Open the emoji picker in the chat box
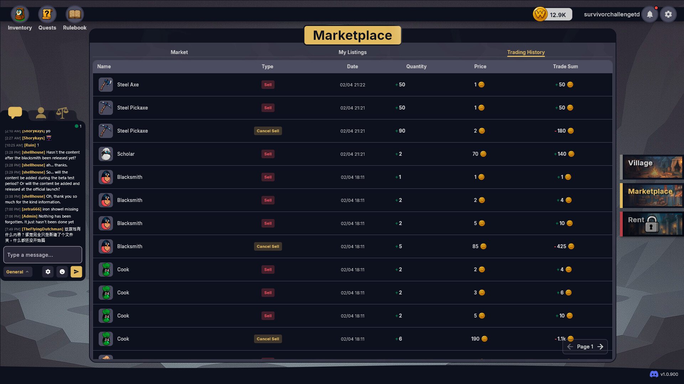Image resolution: width=684 pixels, height=384 pixels. pyautogui.click(x=62, y=272)
